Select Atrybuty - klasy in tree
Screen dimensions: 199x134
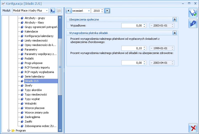click(x=34, y=22)
